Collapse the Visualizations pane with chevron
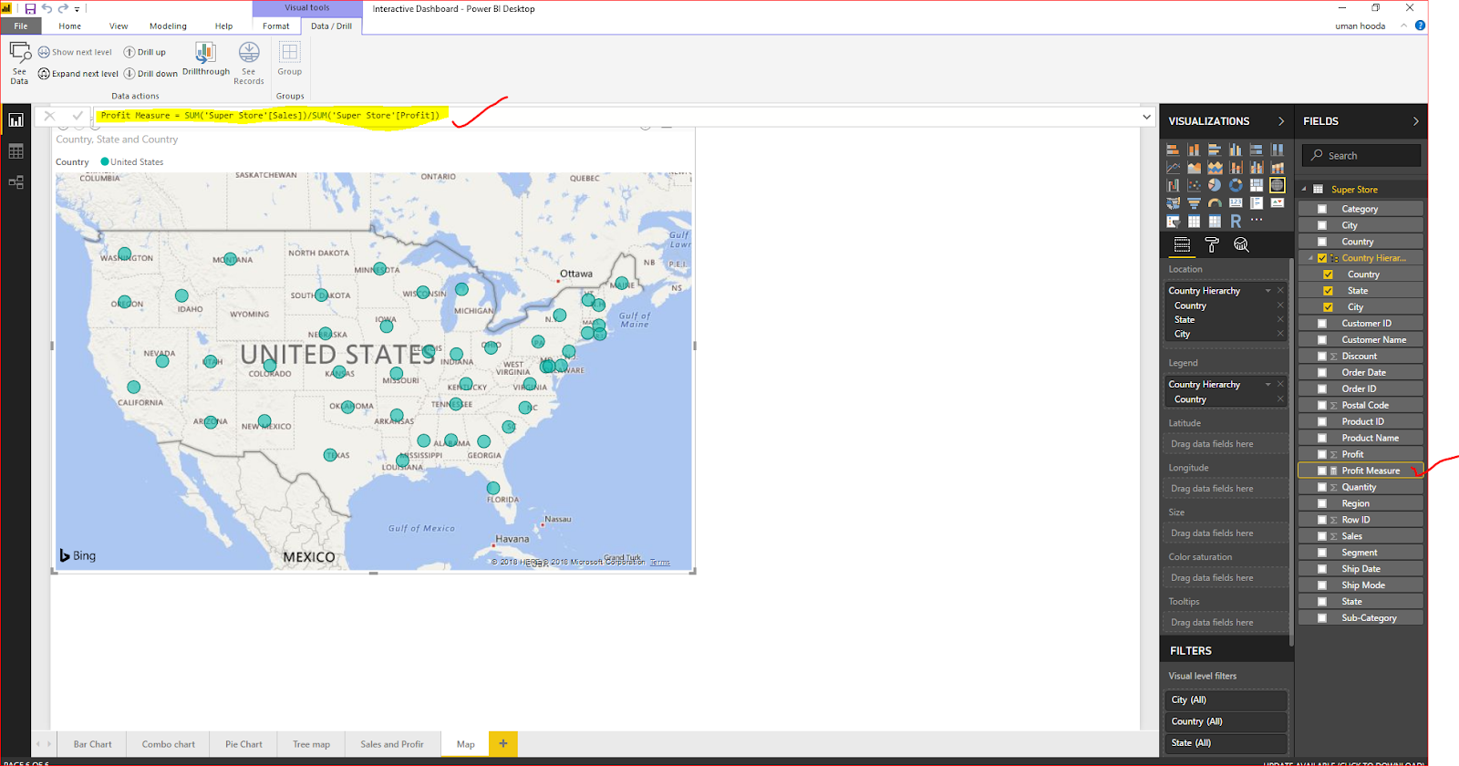 pos(1281,121)
